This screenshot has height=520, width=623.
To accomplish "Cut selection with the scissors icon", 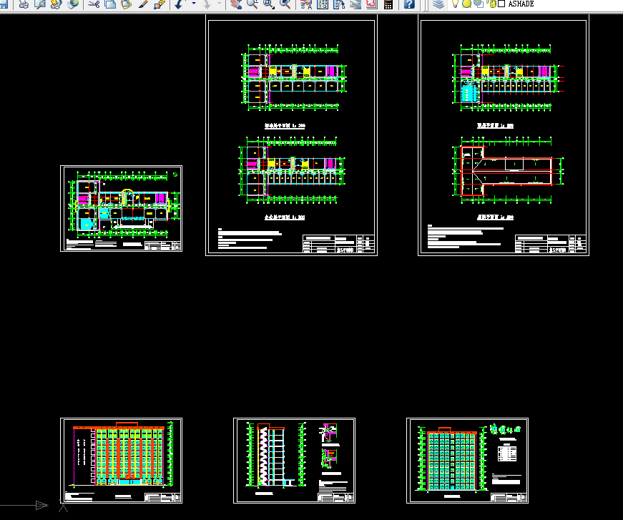I will point(94,4).
